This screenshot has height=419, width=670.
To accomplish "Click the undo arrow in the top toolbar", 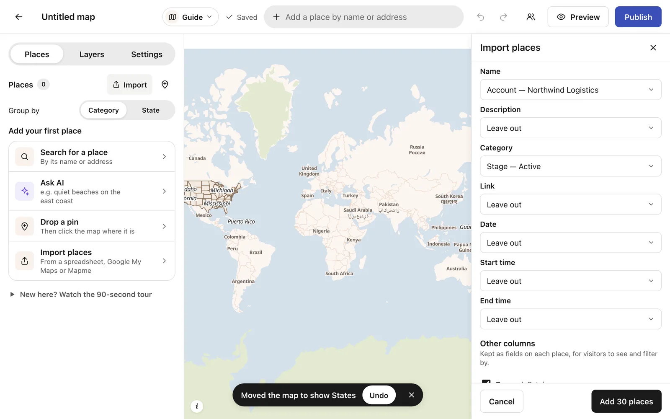I will pos(481,17).
